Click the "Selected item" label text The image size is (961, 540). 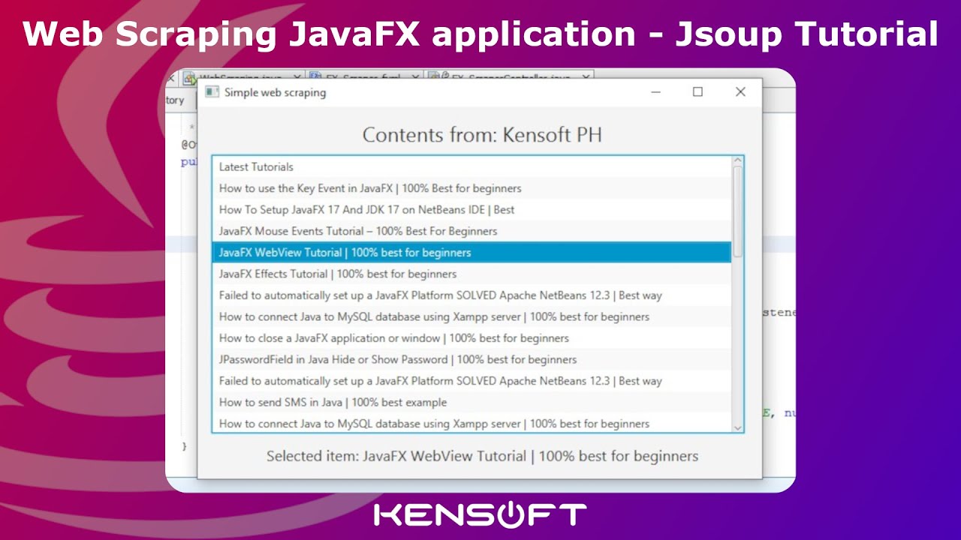tap(482, 456)
